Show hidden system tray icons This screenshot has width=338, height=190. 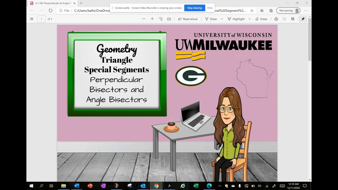[220, 186]
